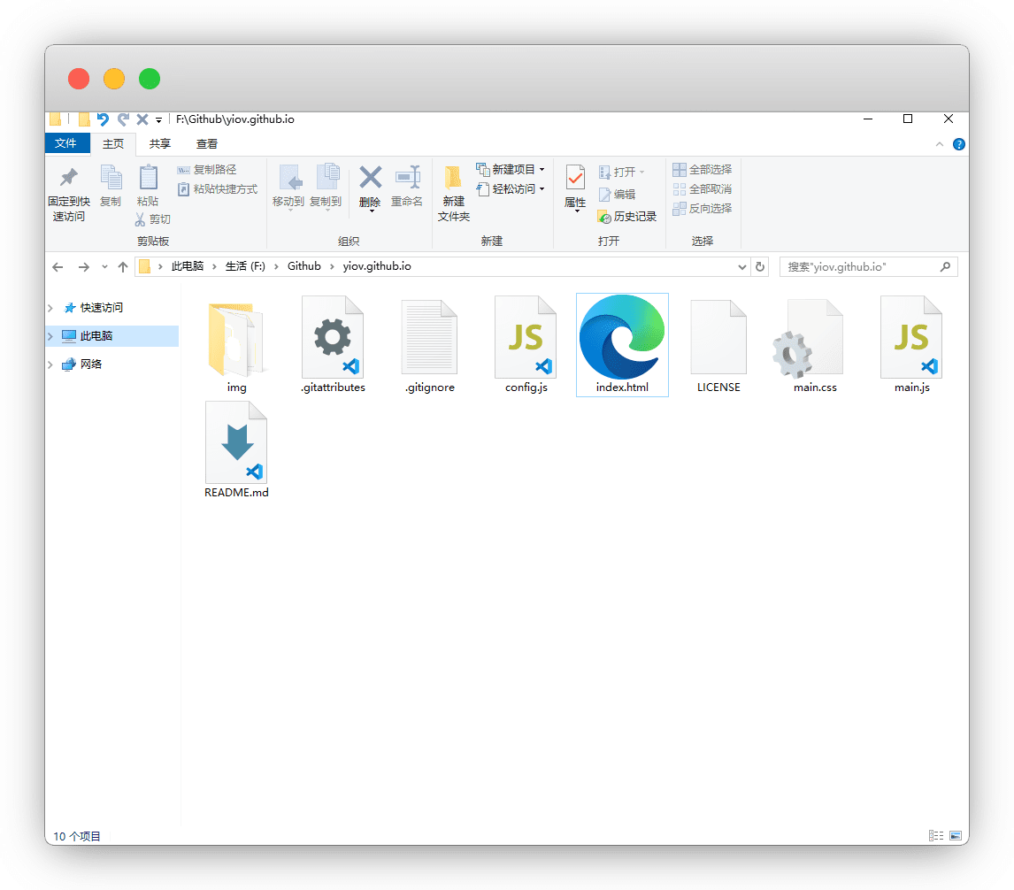
Task: Switch to large icons view in status bar
Action: coord(956,835)
